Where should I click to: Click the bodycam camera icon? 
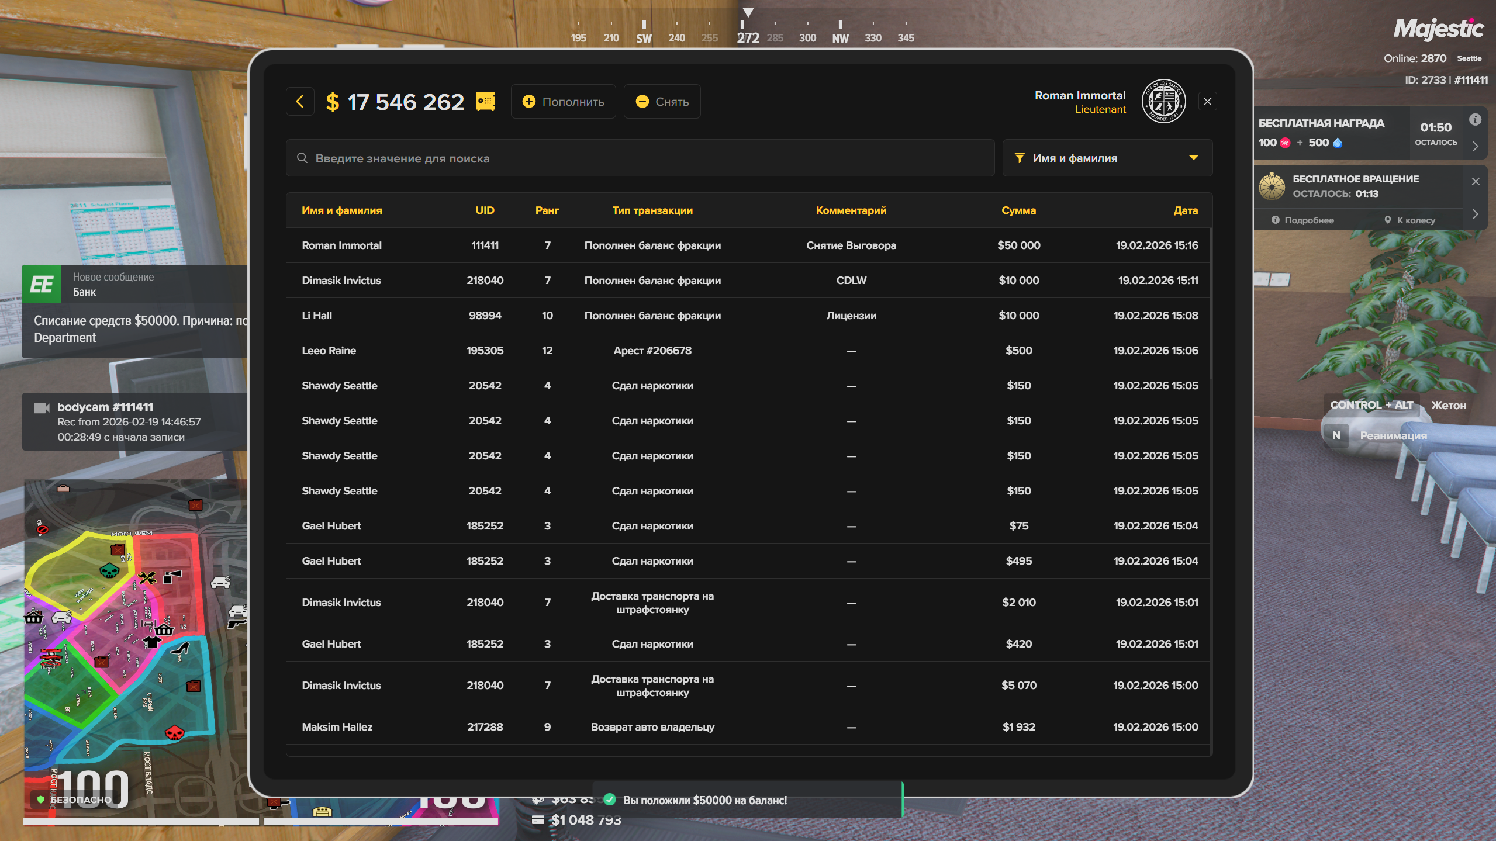42,407
